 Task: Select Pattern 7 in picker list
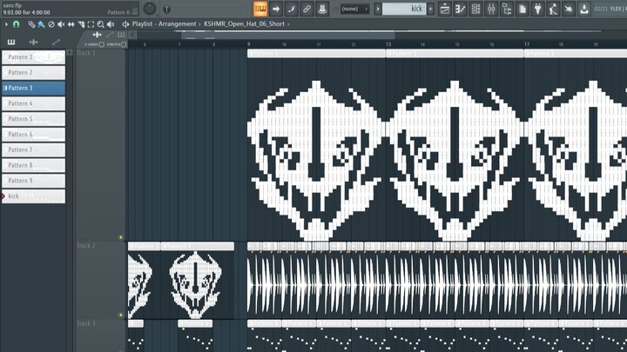(x=34, y=149)
